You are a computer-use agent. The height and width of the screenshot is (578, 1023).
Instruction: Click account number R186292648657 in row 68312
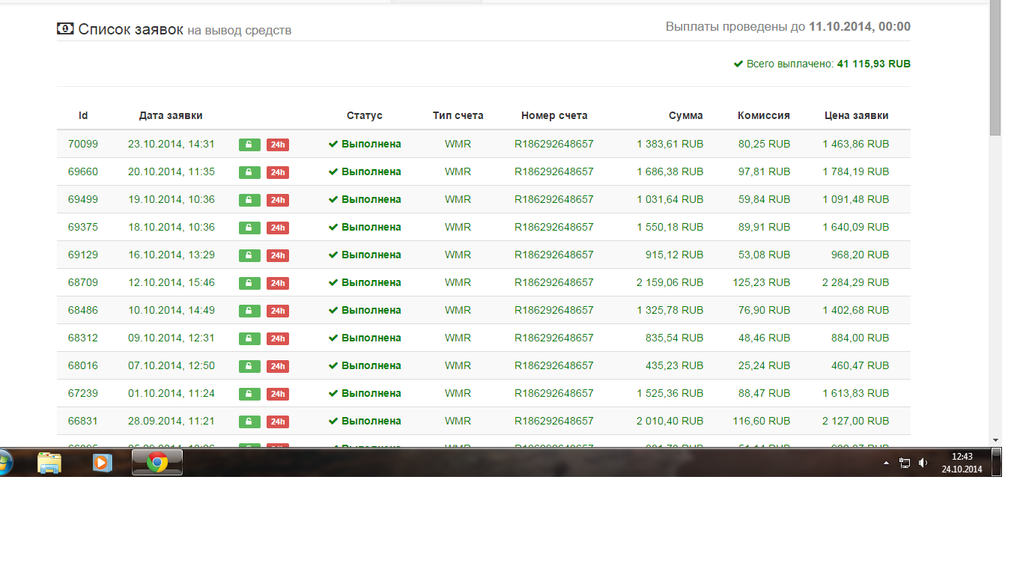point(554,338)
